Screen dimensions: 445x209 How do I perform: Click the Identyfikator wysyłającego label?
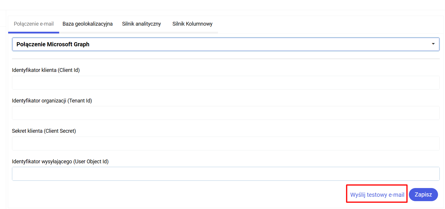tap(60, 162)
